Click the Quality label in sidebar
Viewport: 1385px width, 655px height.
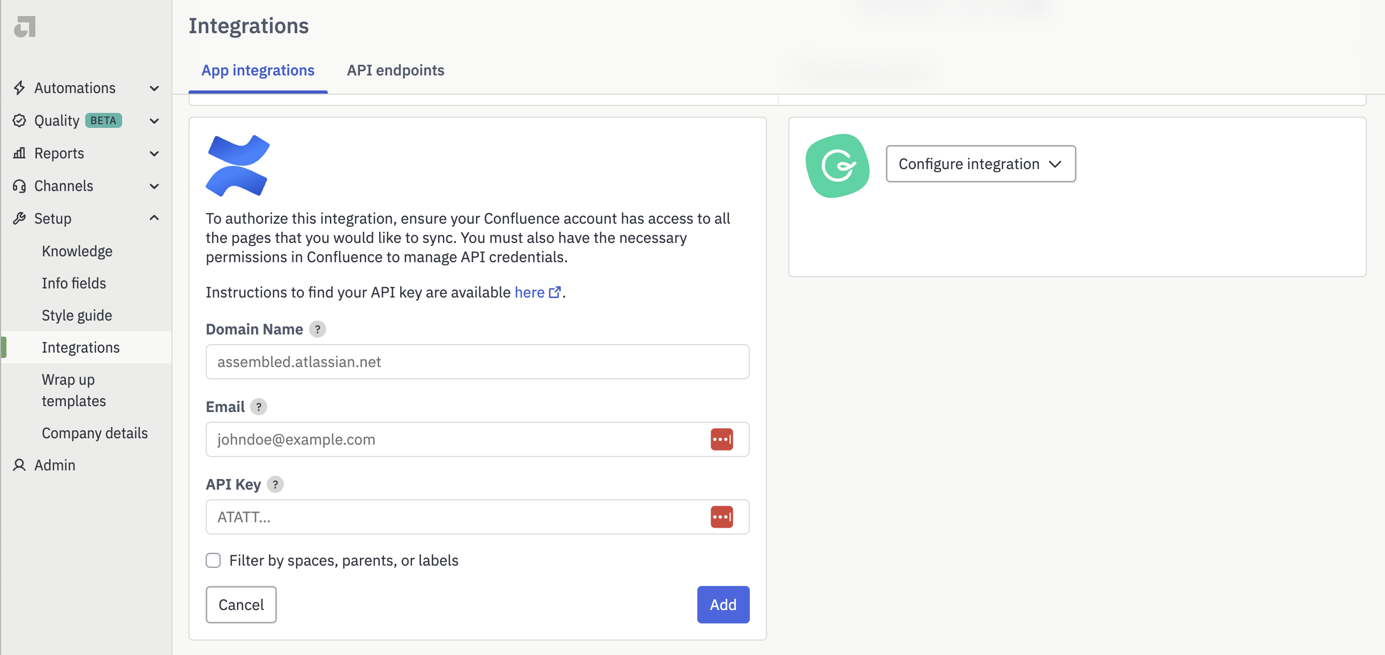pyautogui.click(x=57, y=120)
